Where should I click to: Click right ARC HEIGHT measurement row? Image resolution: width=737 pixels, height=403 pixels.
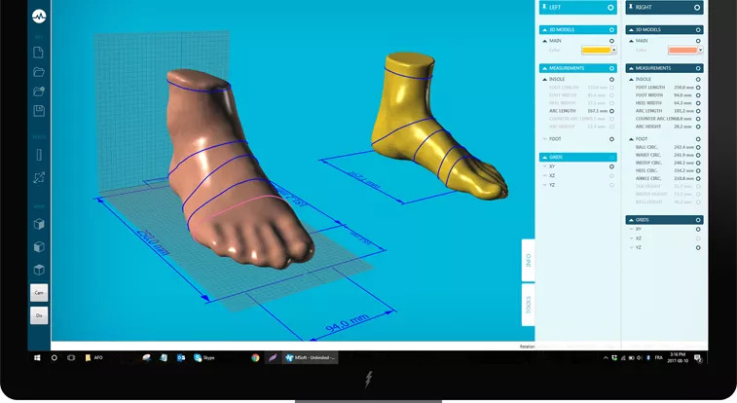point(668,127)
